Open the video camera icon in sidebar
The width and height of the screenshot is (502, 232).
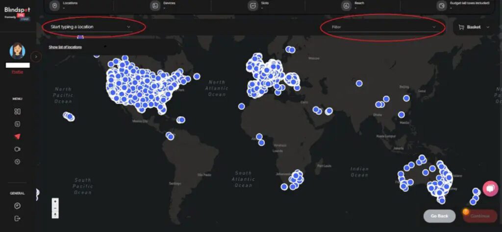pyautogui.click(x=17, y=149)
